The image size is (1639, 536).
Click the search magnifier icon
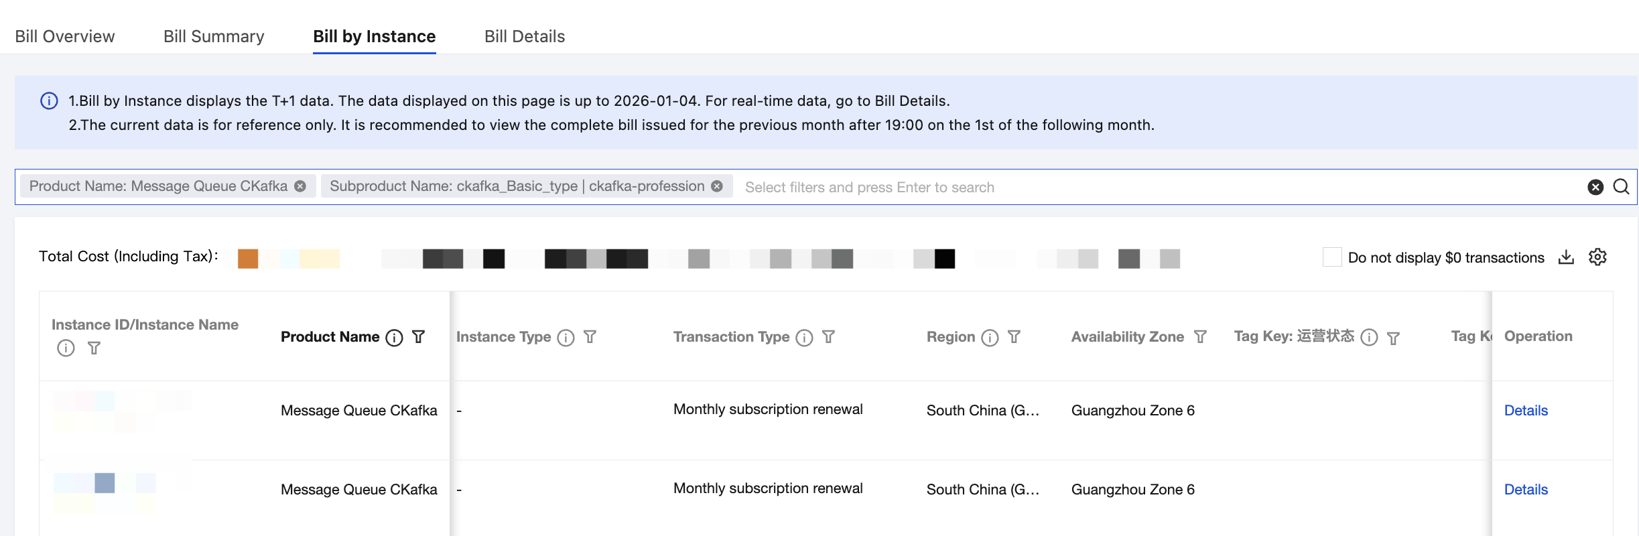1621,187
